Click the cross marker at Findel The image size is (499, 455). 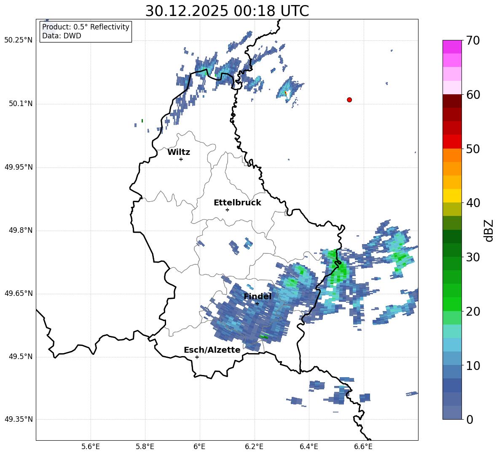point(257,303)
